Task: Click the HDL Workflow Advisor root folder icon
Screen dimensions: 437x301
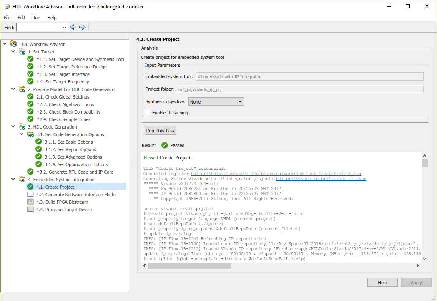Action: 14,44
